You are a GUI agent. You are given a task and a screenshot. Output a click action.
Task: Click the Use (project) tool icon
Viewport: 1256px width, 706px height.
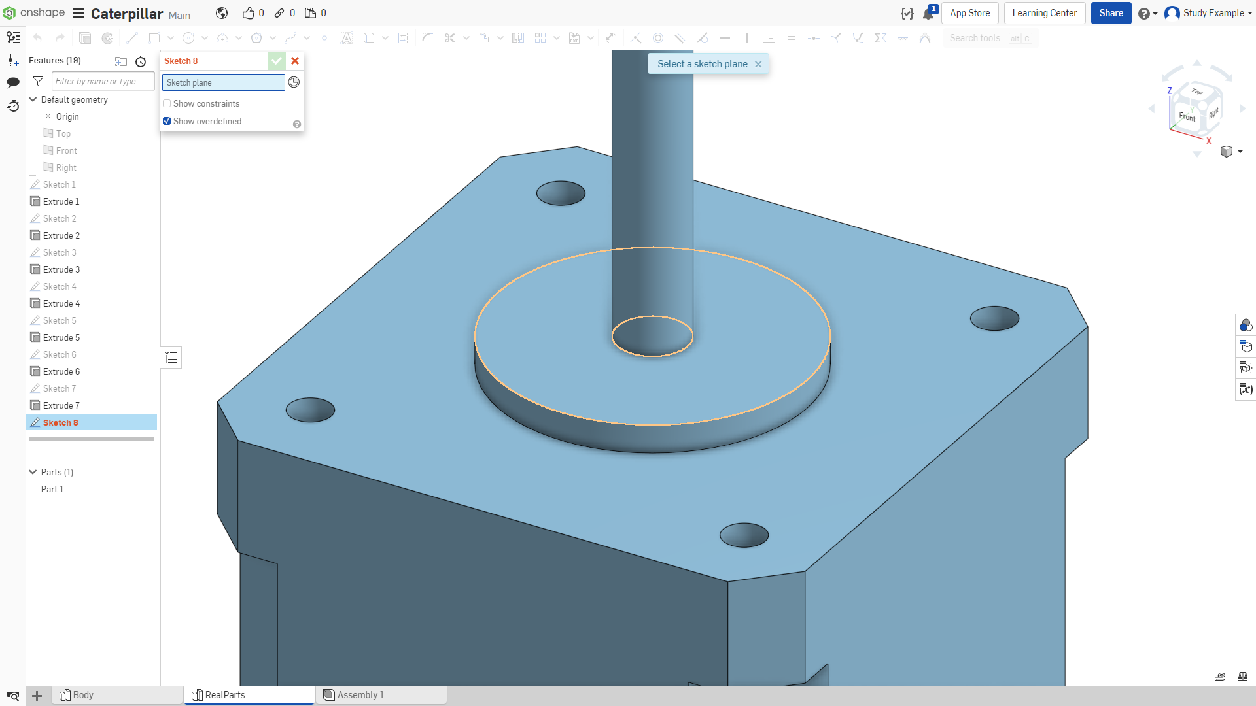[x=369, y=38]
